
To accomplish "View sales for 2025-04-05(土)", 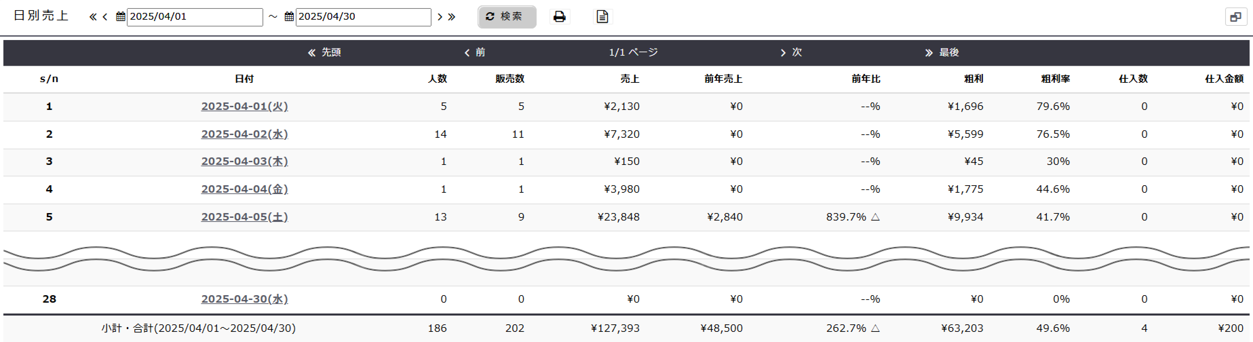I will coord(245,217).
